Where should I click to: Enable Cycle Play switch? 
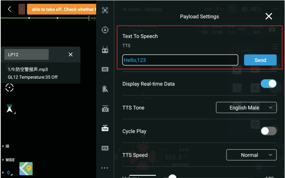(269, 131)
